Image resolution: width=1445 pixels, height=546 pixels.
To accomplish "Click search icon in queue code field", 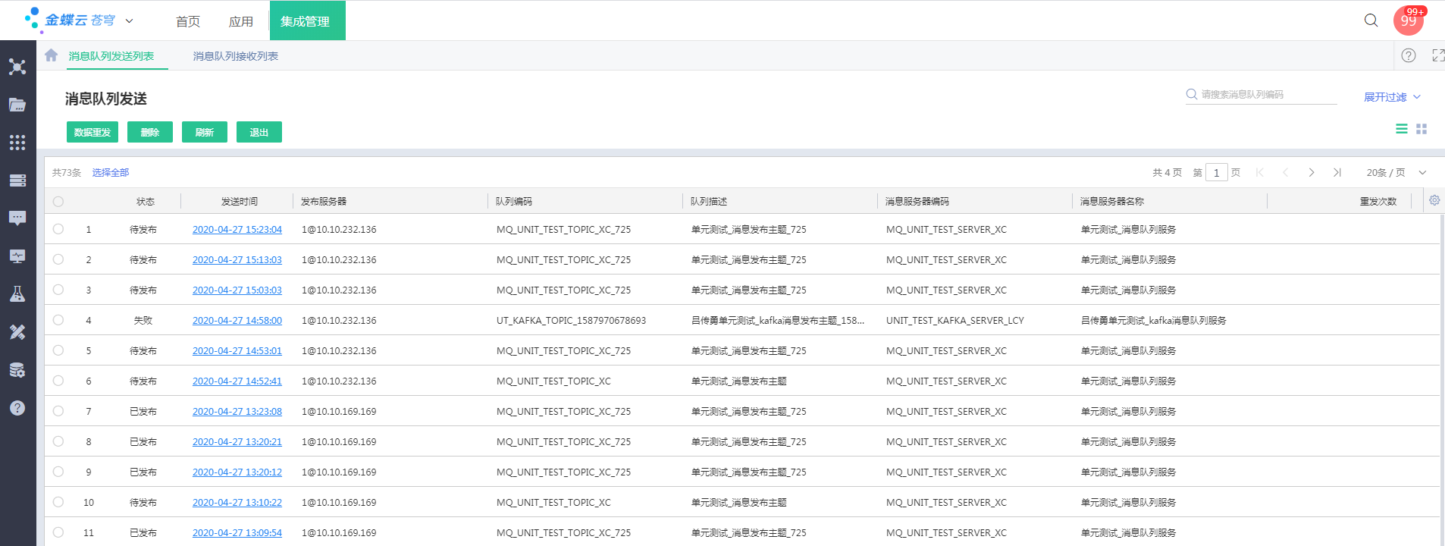I will click(1192, 94).
